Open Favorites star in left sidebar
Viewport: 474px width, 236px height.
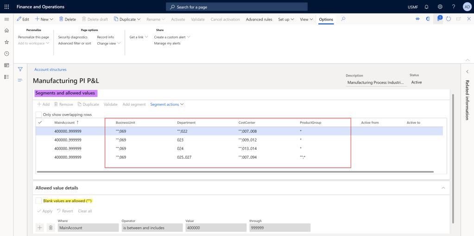tap(6, 42)
